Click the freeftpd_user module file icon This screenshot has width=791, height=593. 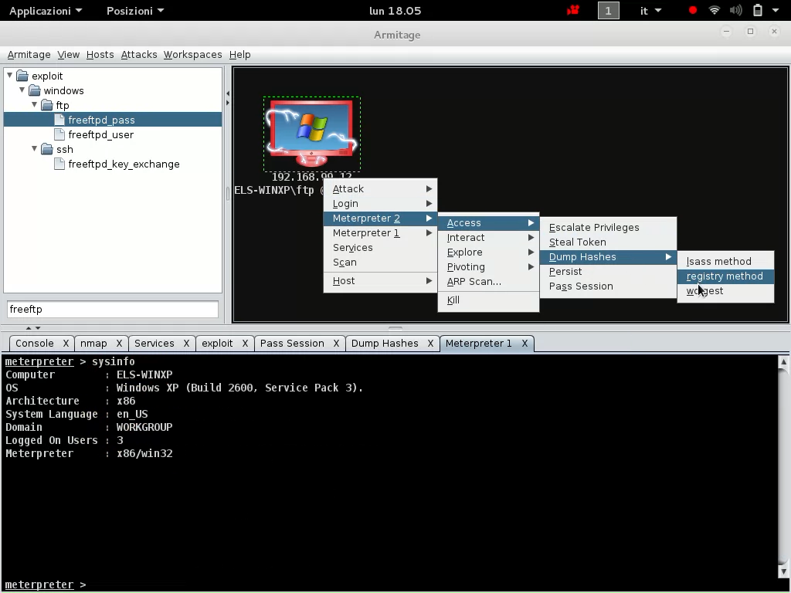pyautogui.click(x=59, y=134)
